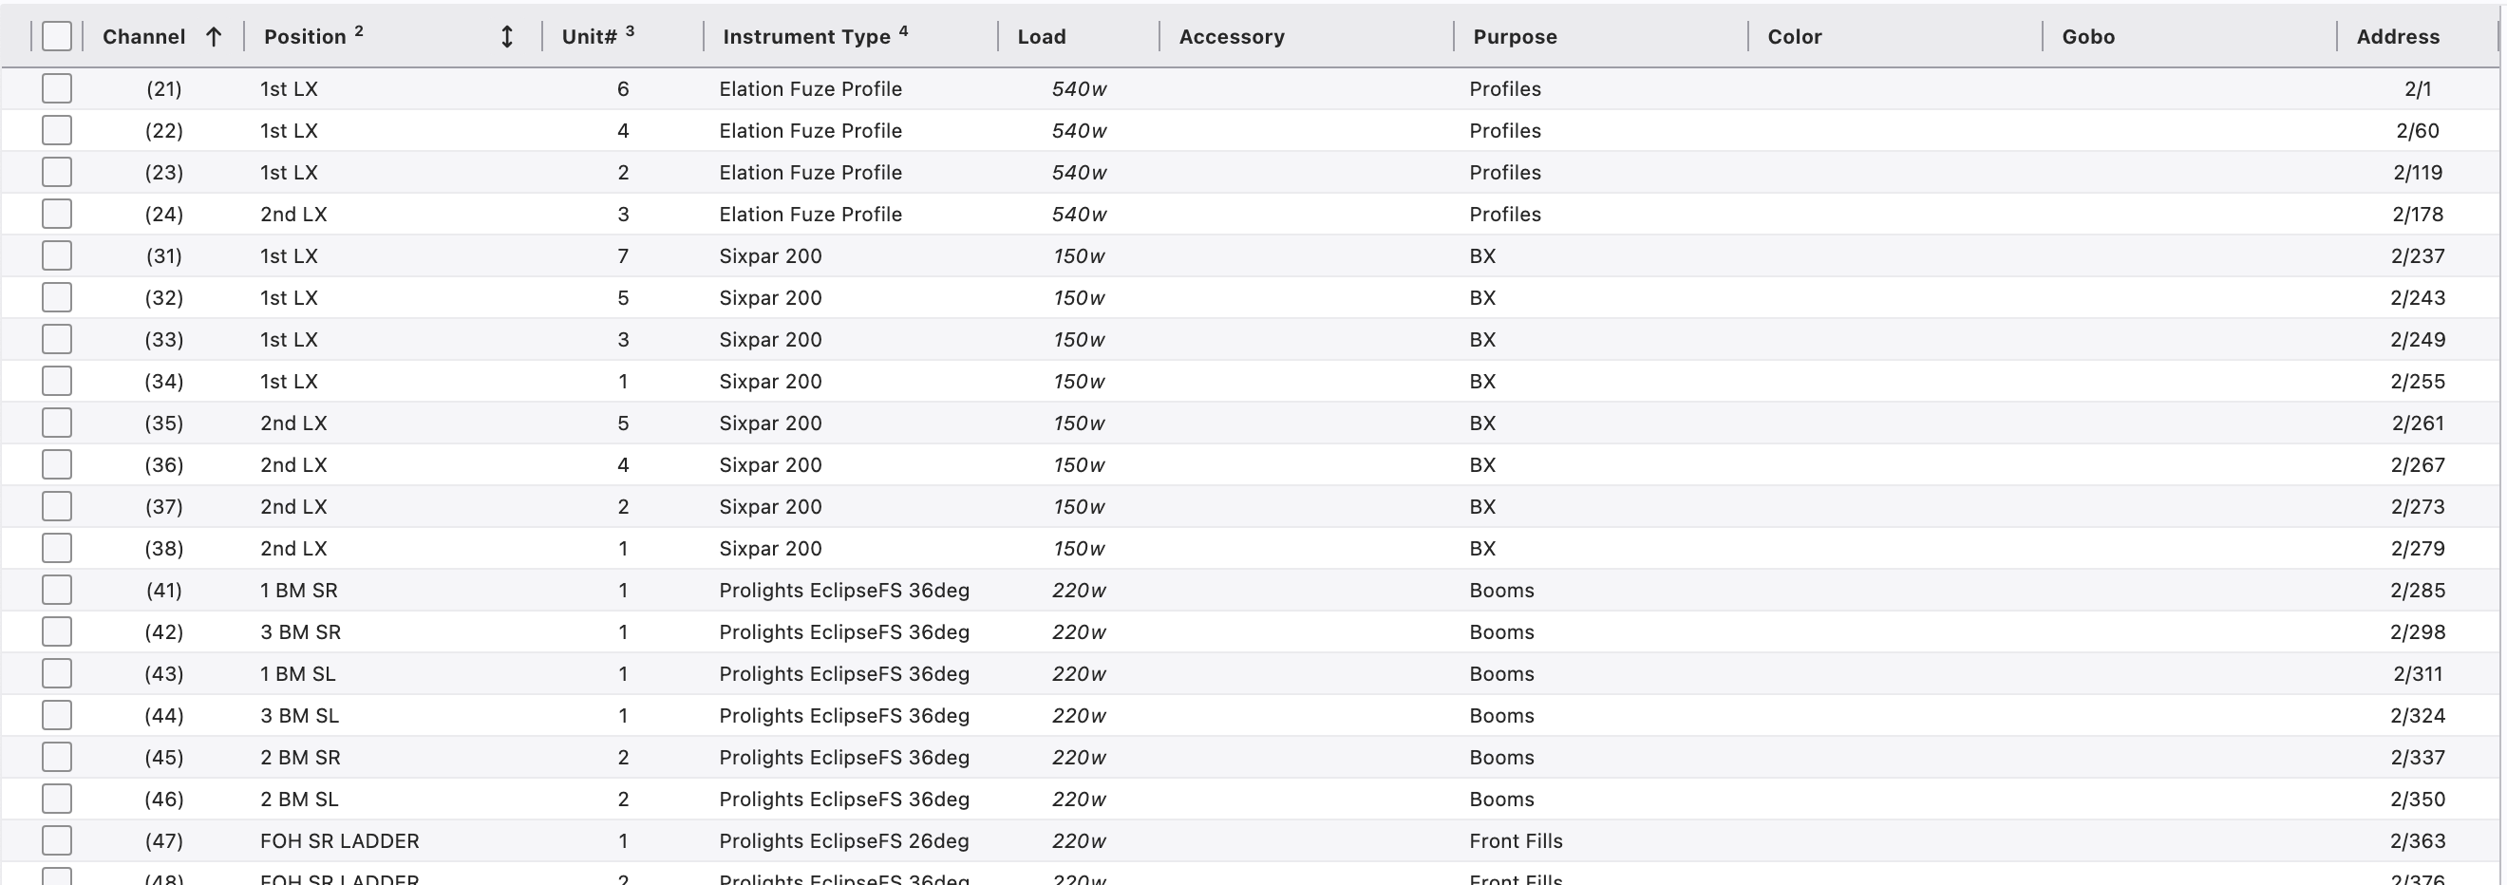2507x885 pixels.
Task: Click the Front Fills purpose in channel (47)
Action: pyautogui.click(x=1516, y=840)
